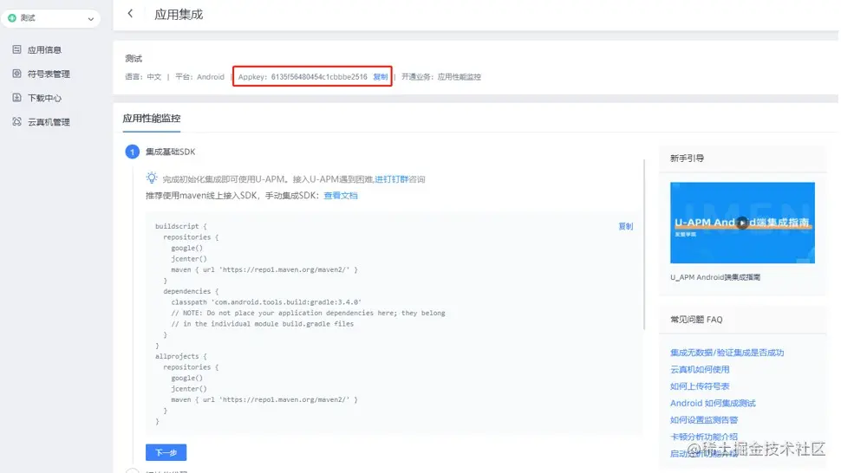Open the 进钉钉群 link
This screenshot has width=841, height=473.
[x=392, y=179]
